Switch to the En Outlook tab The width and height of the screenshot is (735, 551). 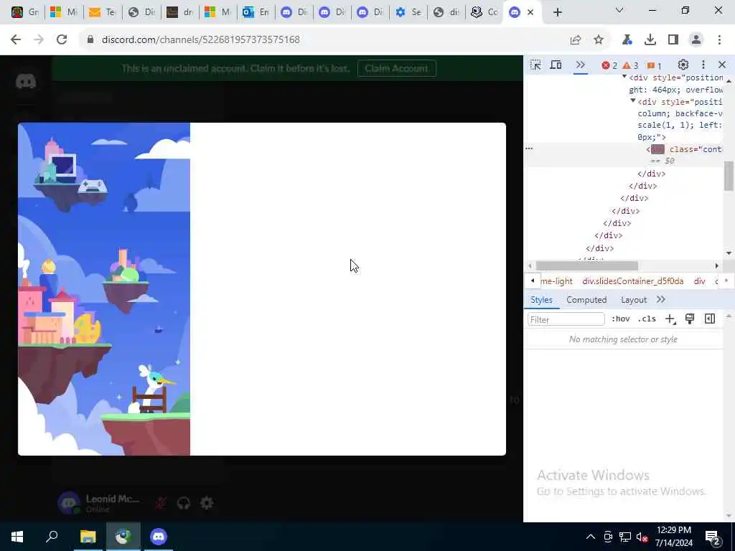(256, 12)
